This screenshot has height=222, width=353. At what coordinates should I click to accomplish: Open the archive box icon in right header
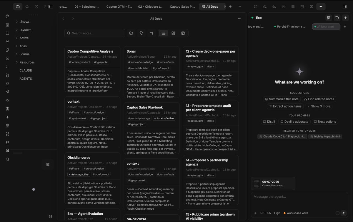[x=284, y=6]
